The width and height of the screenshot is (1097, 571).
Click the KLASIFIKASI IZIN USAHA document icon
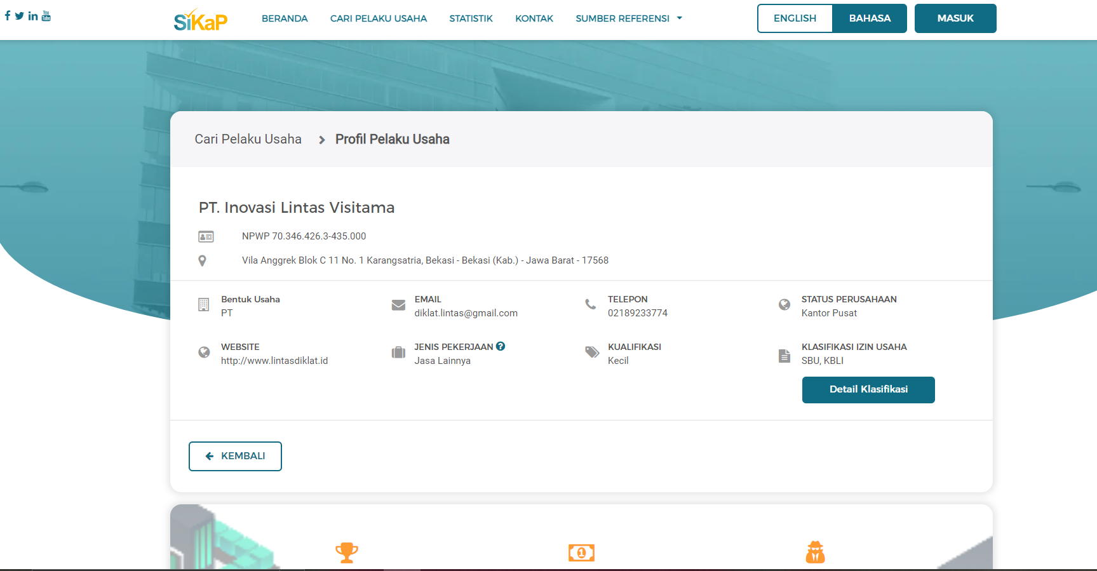click(x=784, y=356)
